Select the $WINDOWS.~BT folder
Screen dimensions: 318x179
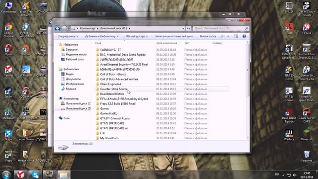coord(110,50)
